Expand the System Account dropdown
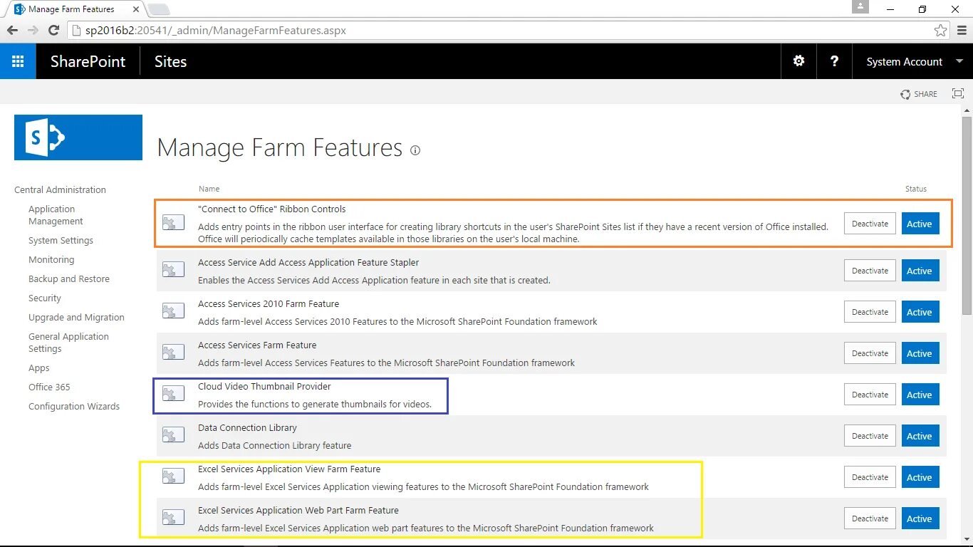The height and width of the screenshot is (547, 973). (915, 61)
